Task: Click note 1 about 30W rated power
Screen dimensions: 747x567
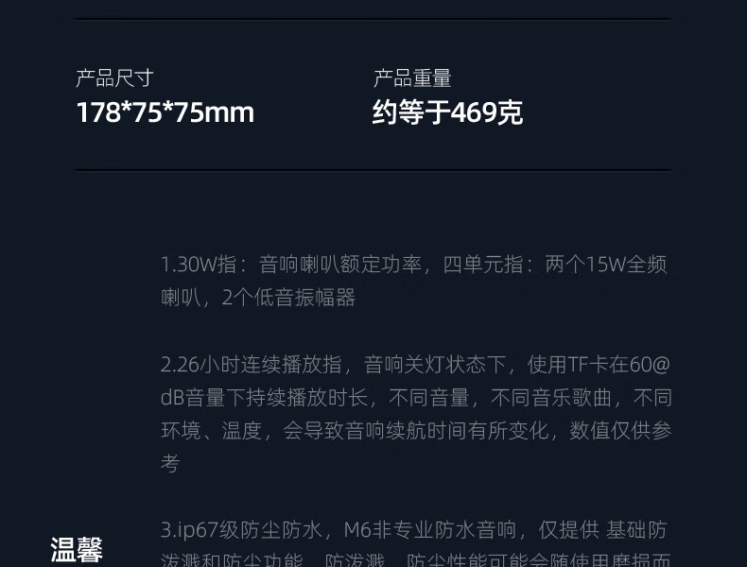Action: (x=413, y=281)
